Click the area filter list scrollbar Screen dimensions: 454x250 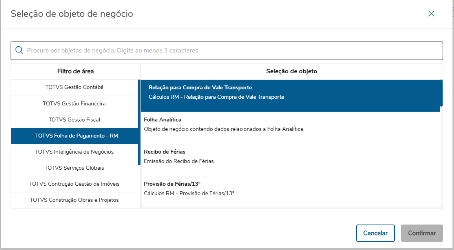pyautogui.click(x=139, y=122)
